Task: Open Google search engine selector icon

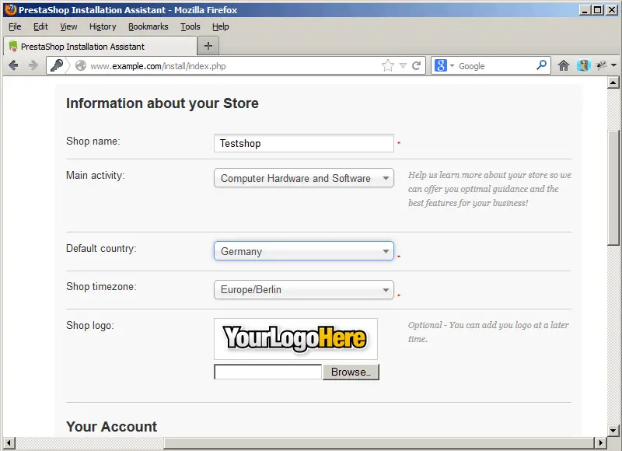Action: [440, 65]
